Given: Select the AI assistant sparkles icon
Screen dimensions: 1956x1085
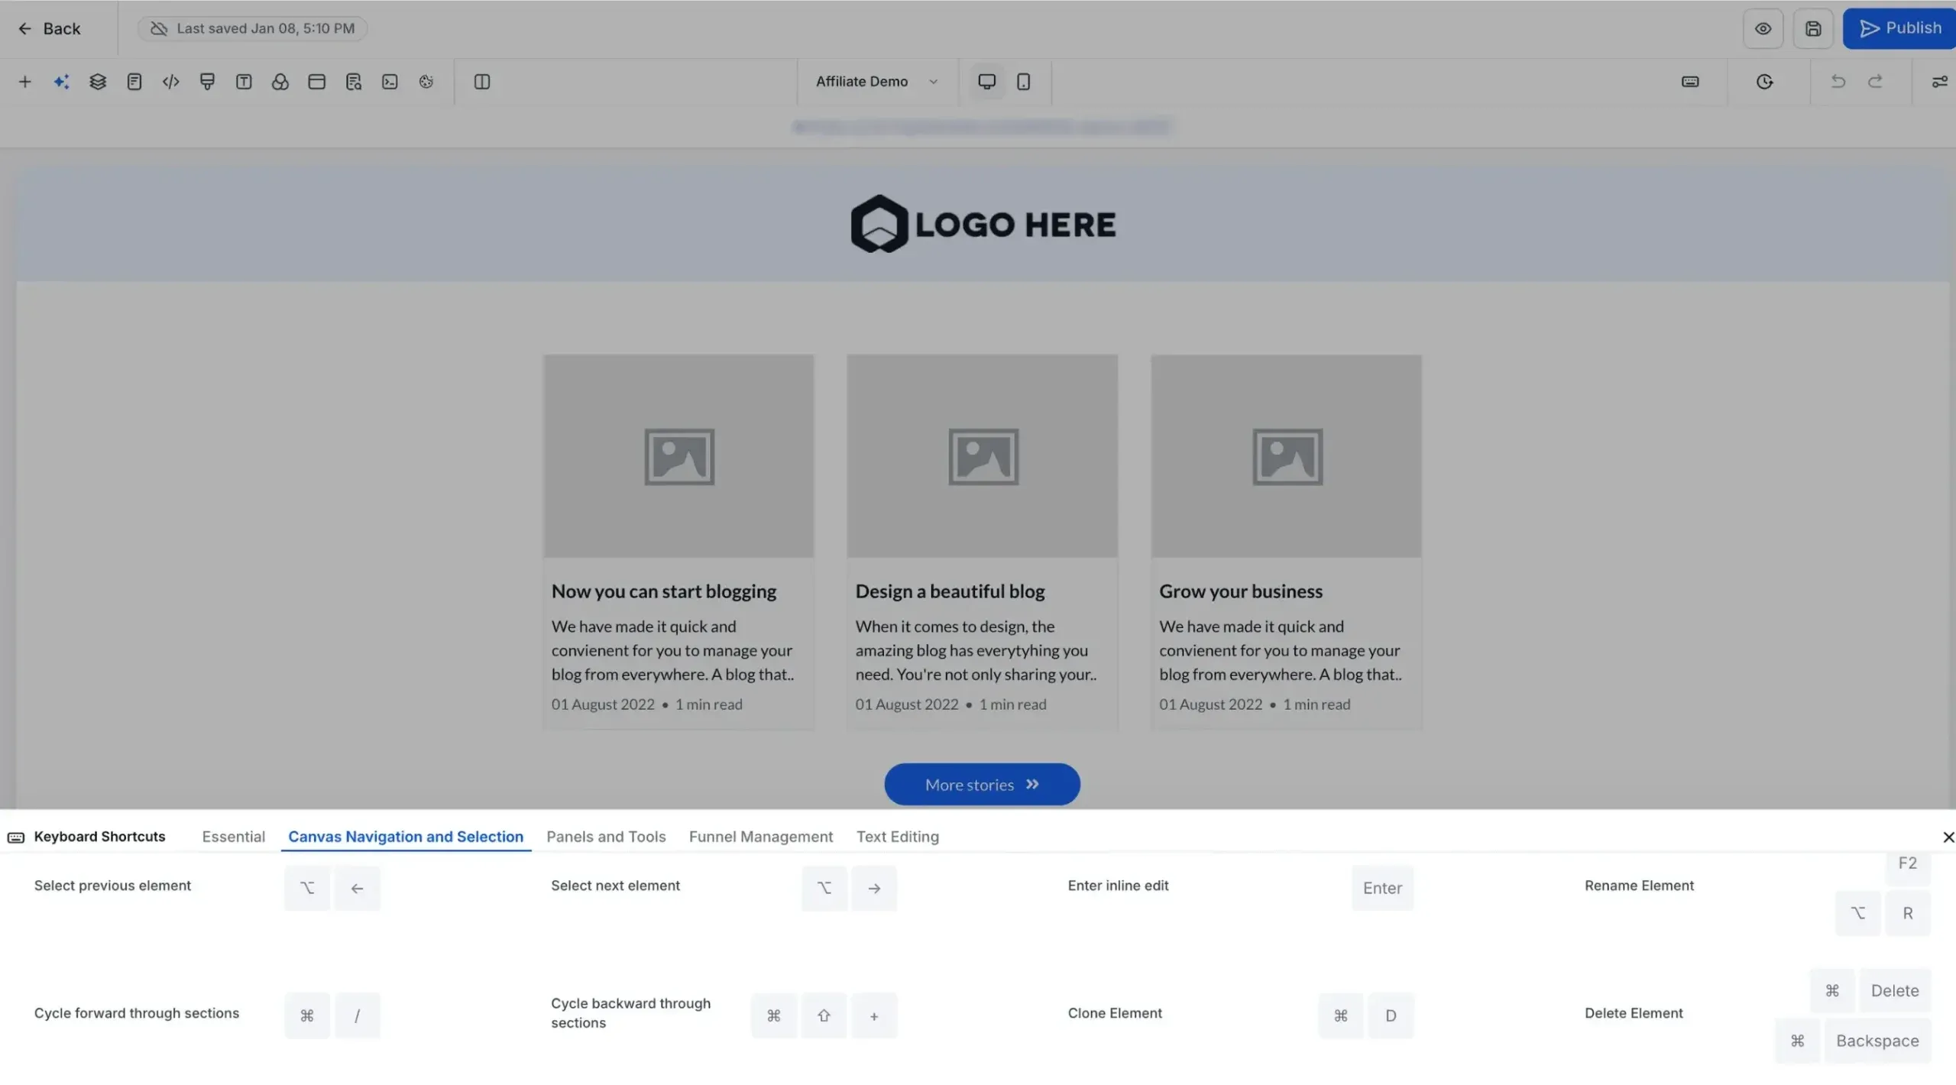Looking at the screenshot, I should click(61, 81).
